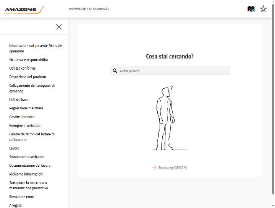Open Svuotamento serbatoio chapter
The height and width of the screenshot is (208, 275).
click(27, 157)
